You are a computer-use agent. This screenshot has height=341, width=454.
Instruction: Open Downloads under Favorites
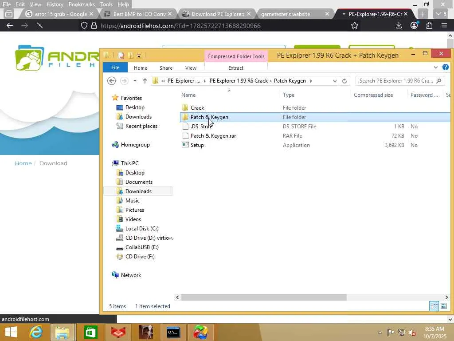(138, 117)
